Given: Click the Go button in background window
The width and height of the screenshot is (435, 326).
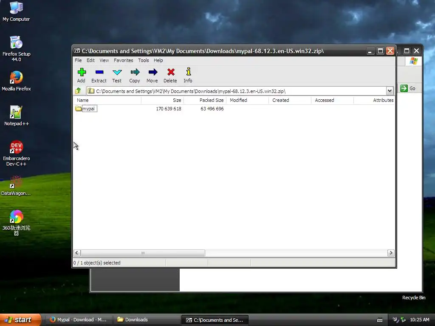Looking at the screenshot, I should [408, 88].
